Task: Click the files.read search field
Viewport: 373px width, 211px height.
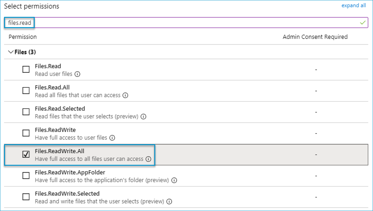Action: tap(187, 23)
